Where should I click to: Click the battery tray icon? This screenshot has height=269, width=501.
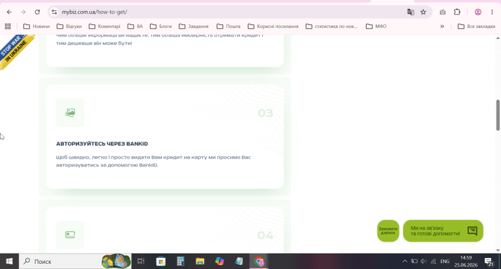[414, 261]
